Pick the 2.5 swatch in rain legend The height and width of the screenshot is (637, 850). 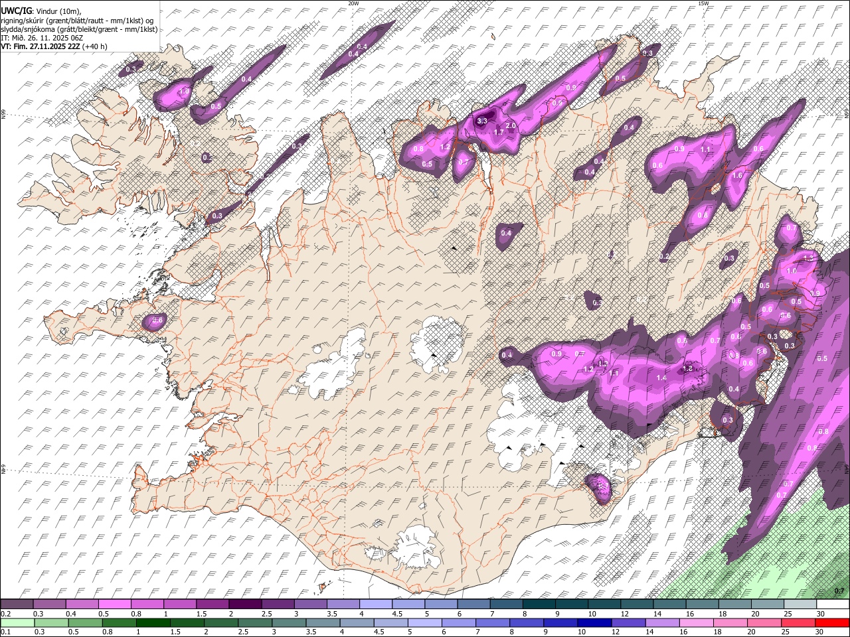[254, 622]
